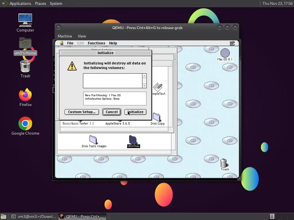Screen dimensions: 294x220
Task: Click the QEMU window menu button
Action: click(59, 27)
